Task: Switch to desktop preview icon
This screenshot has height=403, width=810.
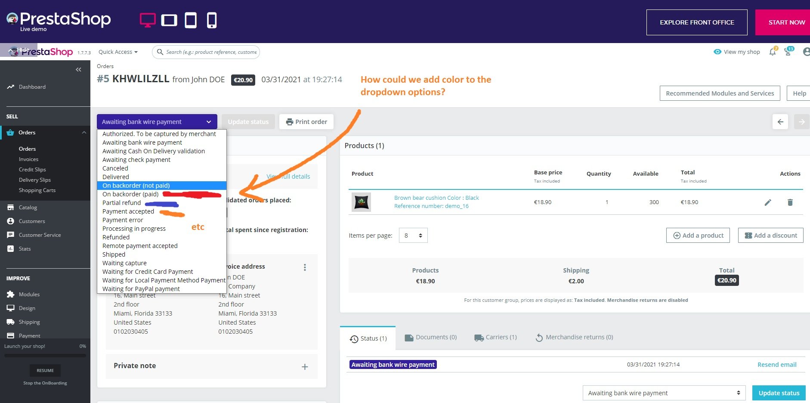Action: [147, 20]
